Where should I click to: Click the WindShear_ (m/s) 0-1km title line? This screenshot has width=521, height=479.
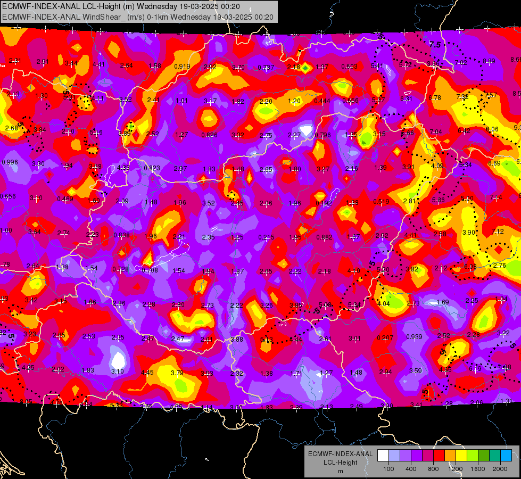tap(137, 17)
